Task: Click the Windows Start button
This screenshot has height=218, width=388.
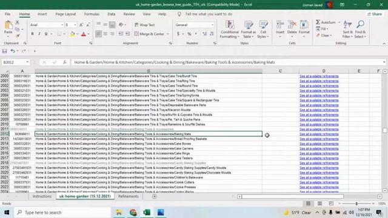Action: click(7, 213)
